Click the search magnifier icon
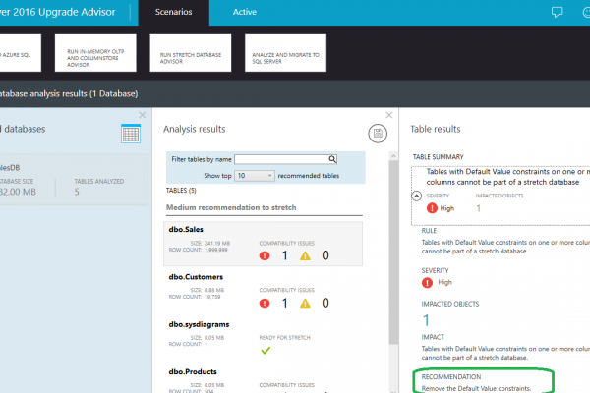Viewport: 590px width, 393px height. 332,159
